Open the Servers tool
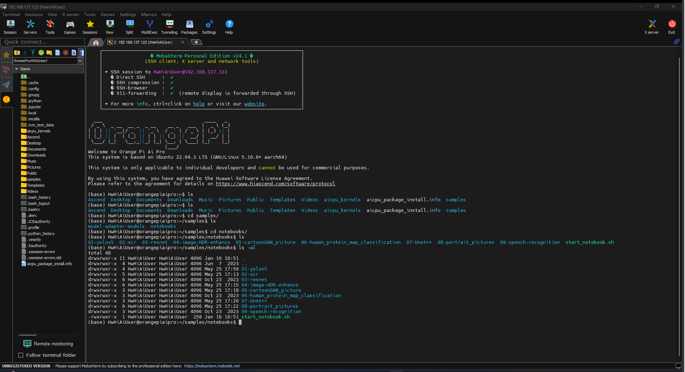Image resolution: width=685 pixels, height=372 pixels. [x=30, y=27]
